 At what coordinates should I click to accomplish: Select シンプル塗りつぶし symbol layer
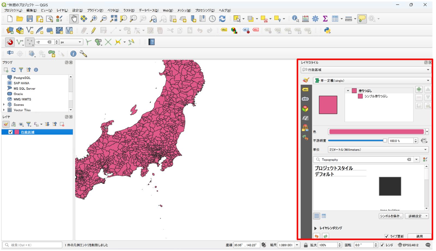[376, 96]
